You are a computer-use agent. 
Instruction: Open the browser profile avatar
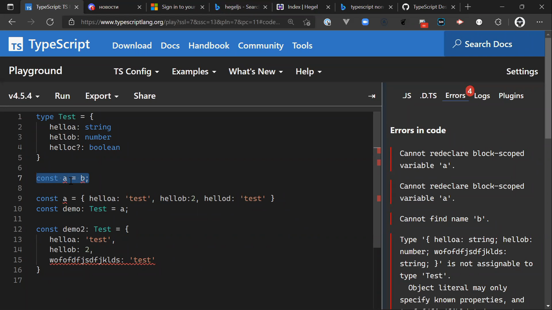click(x=520, y=22)
